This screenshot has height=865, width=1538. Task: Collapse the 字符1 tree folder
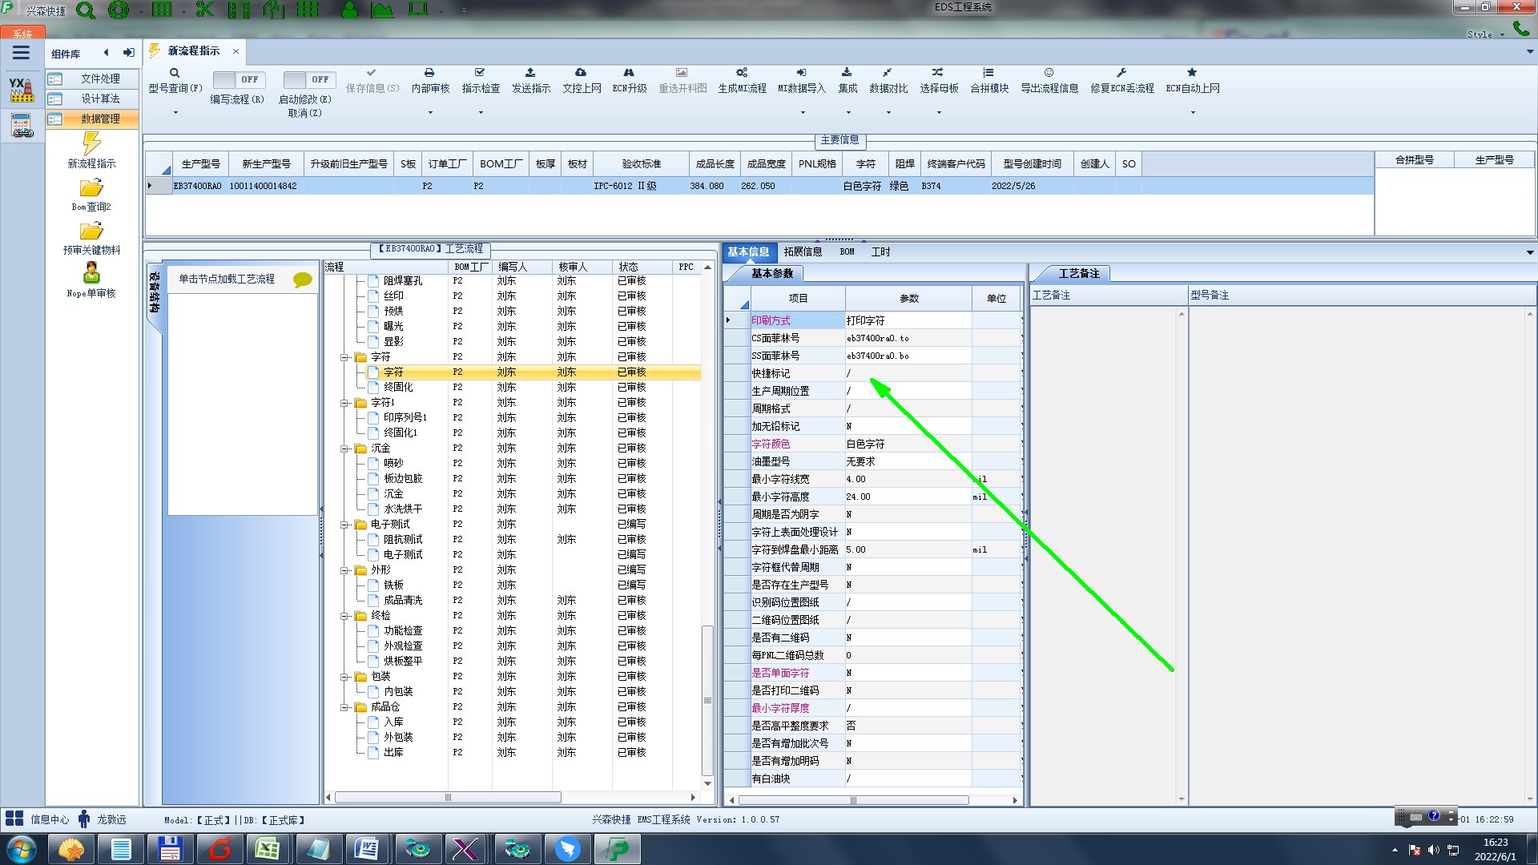(x=344, y=403)
